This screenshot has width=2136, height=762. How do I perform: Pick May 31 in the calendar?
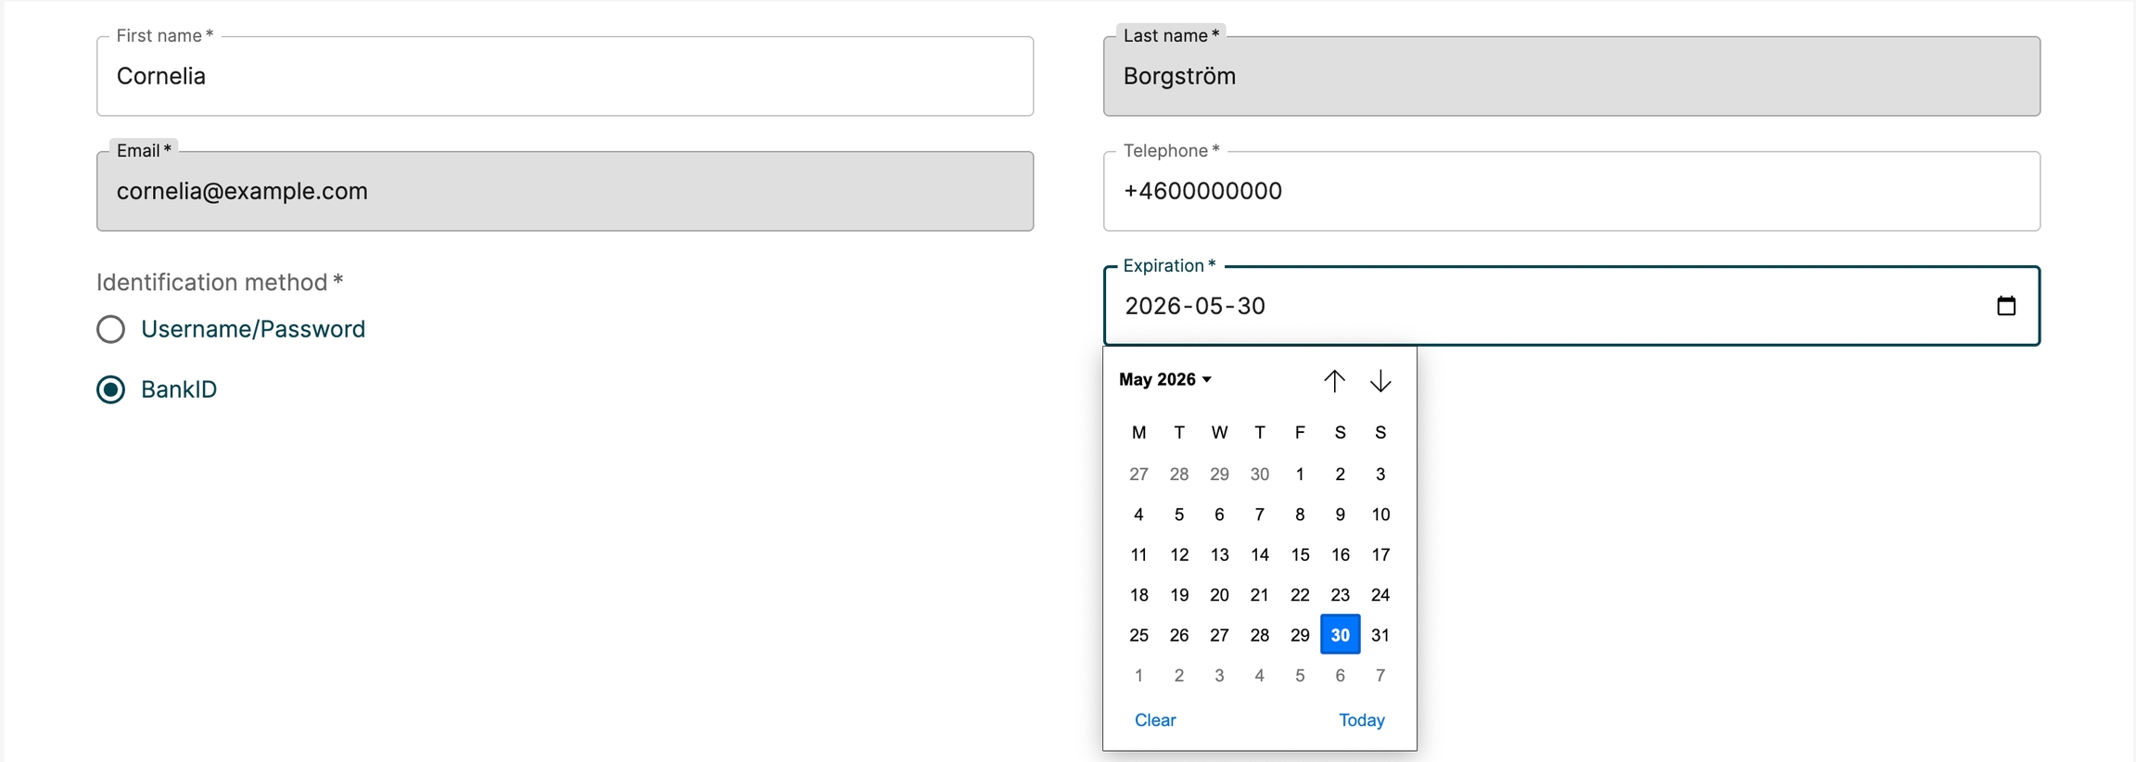pyautogui.click(x=1380, y=635)
